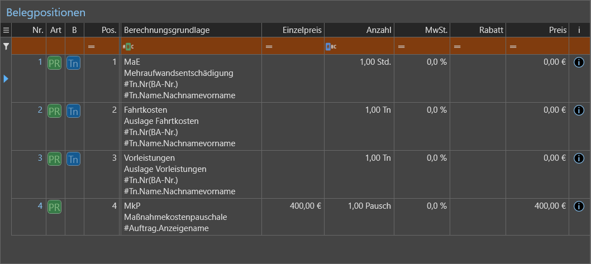Image resolution: width=591 pixels, height=264 pixels.
Task: Open info icon for Fahrtkosten position
Action: click(579, 111)
